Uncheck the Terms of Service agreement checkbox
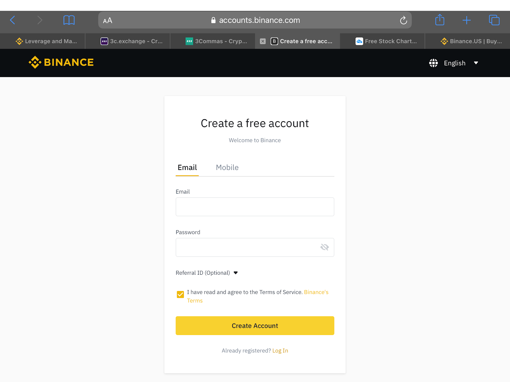Image resolution: width=510 pixels, height=382 pixels. tap(180, 294)
